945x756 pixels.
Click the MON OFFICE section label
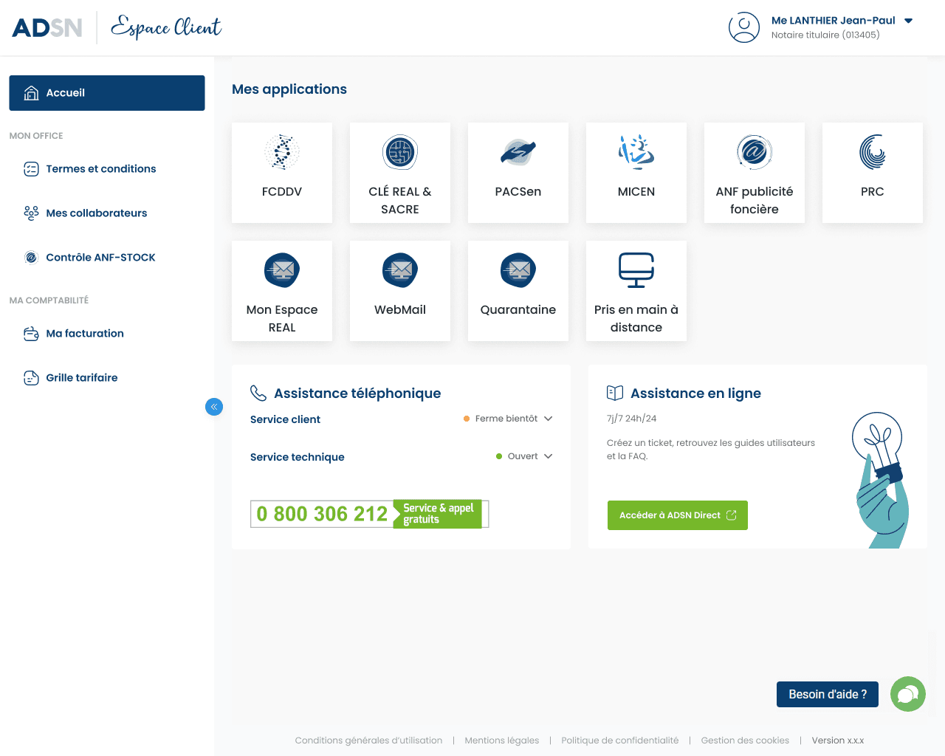click(x=36, y=136)
